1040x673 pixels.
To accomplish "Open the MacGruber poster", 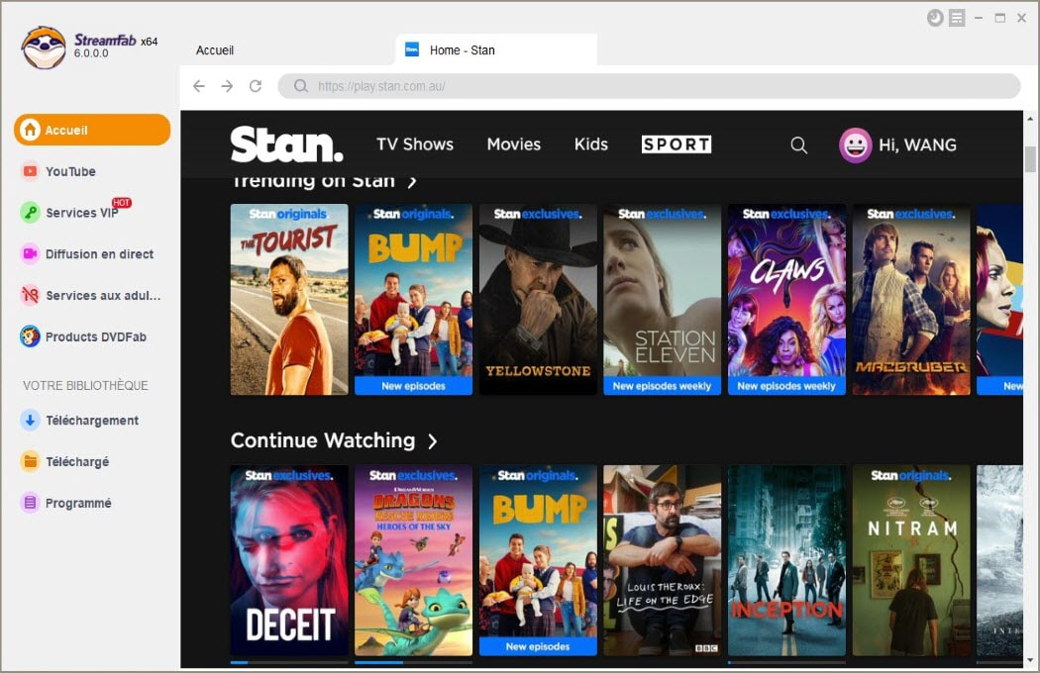I will tap(911, 299).
